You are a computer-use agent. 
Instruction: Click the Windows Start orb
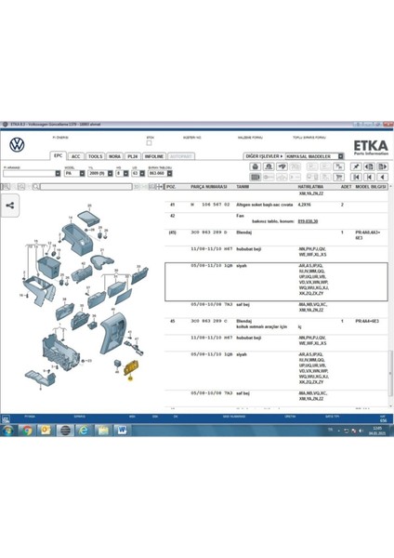[7, 431]
